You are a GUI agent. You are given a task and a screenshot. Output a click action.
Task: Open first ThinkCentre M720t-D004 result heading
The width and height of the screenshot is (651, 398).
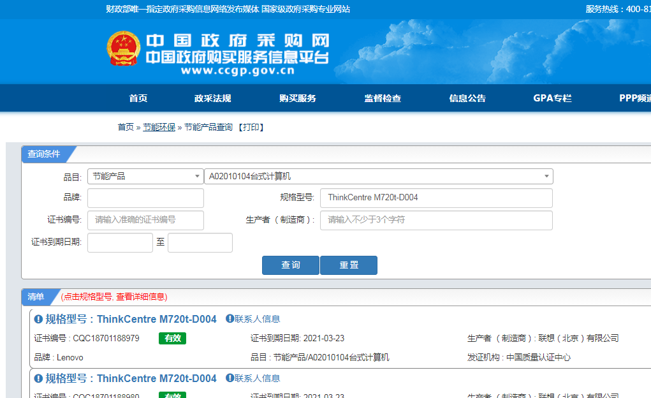pos(131,319)
